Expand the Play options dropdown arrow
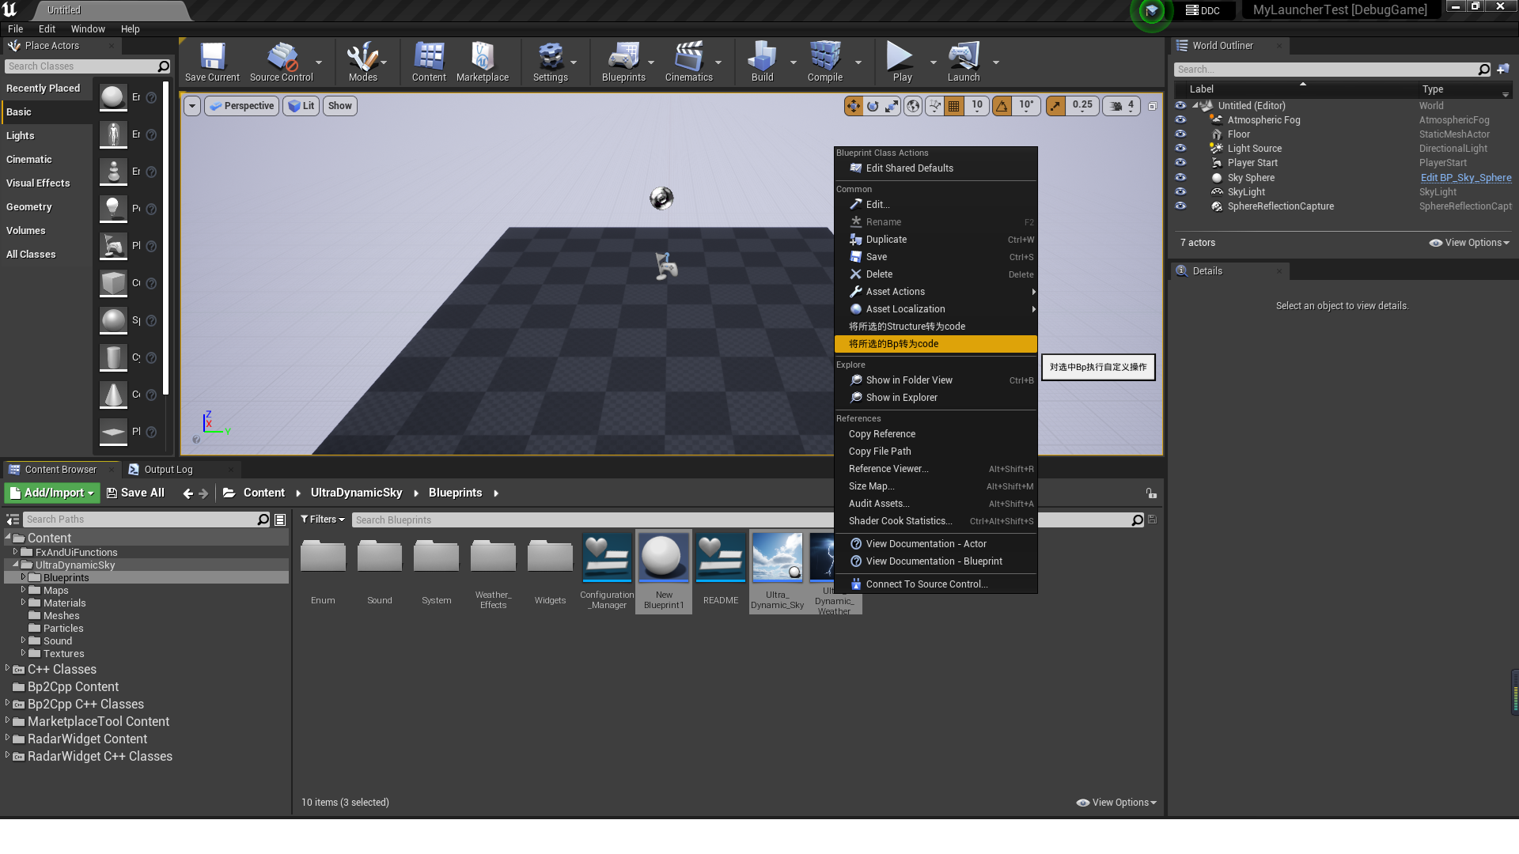 933,62
